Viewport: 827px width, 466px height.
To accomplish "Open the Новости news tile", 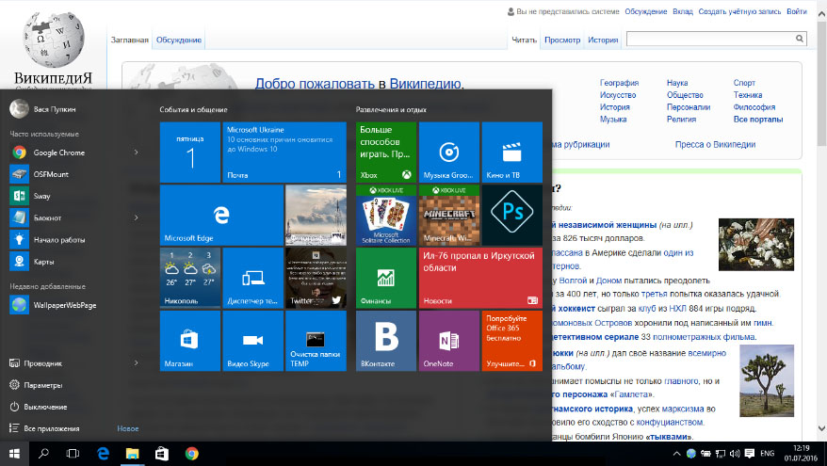I will pyautogui.click(x=480, y=278).
